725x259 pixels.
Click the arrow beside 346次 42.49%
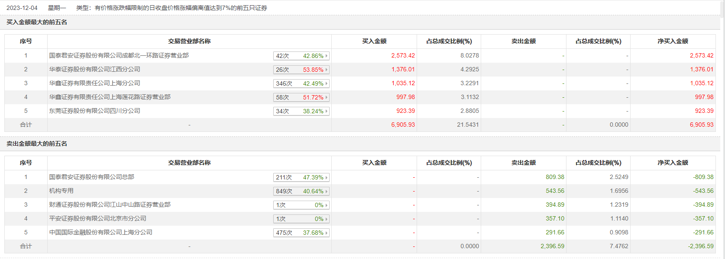[327, 83]
